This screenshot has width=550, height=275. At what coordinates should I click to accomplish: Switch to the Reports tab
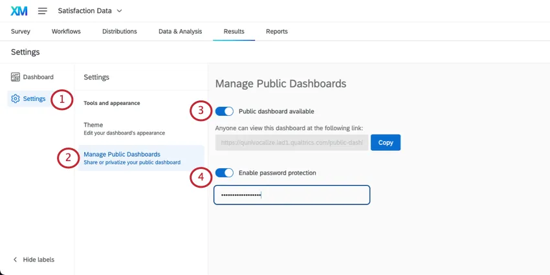coord(277,31)
